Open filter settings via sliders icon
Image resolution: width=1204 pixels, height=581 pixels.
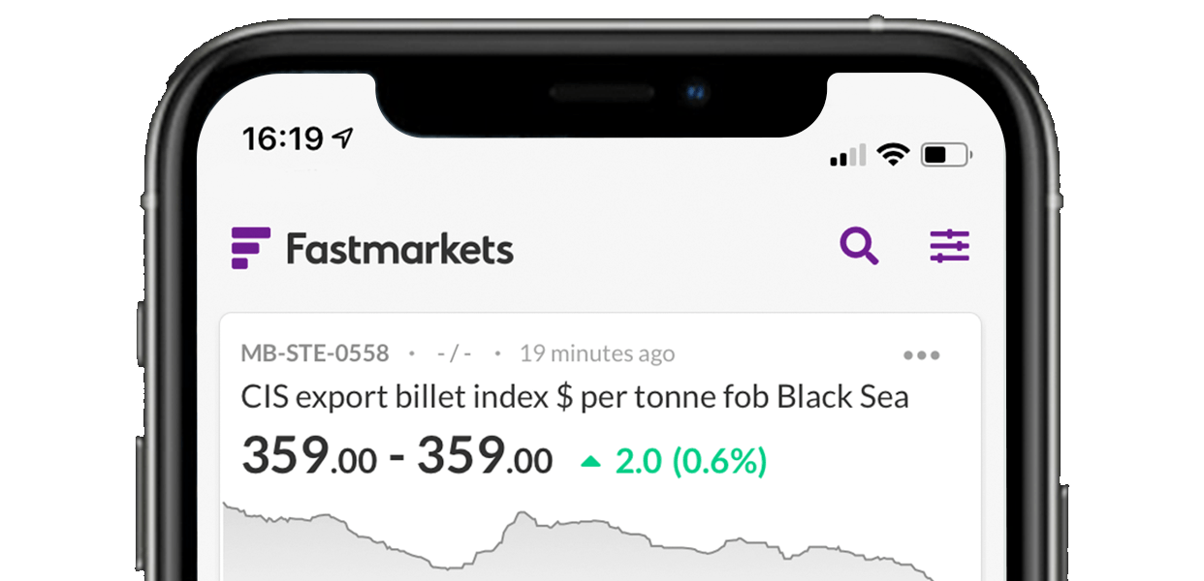950,246
